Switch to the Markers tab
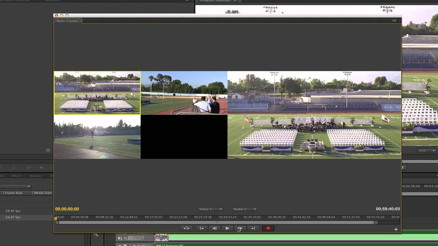Image resolution: width=438 pixels, height=246 pixels. [x=36, y=176]
